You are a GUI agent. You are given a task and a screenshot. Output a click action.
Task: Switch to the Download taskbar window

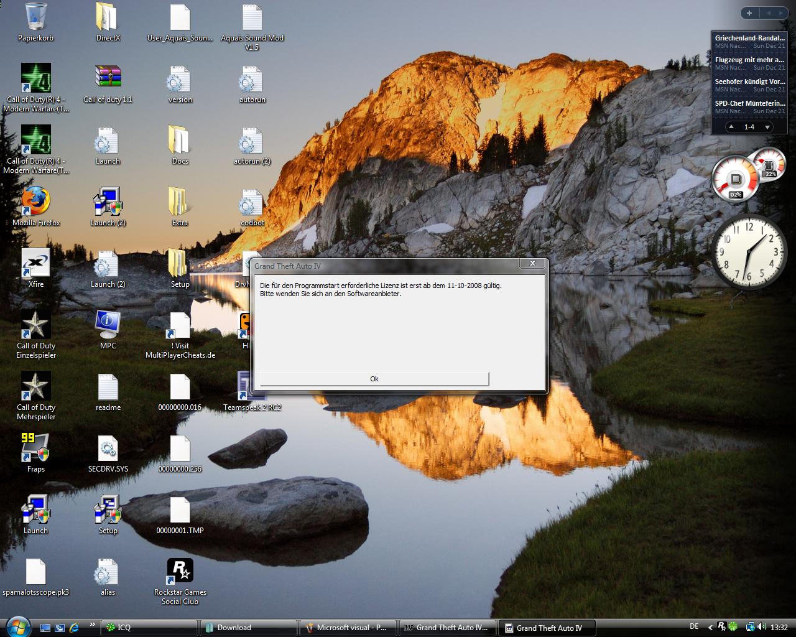[249, 627]
